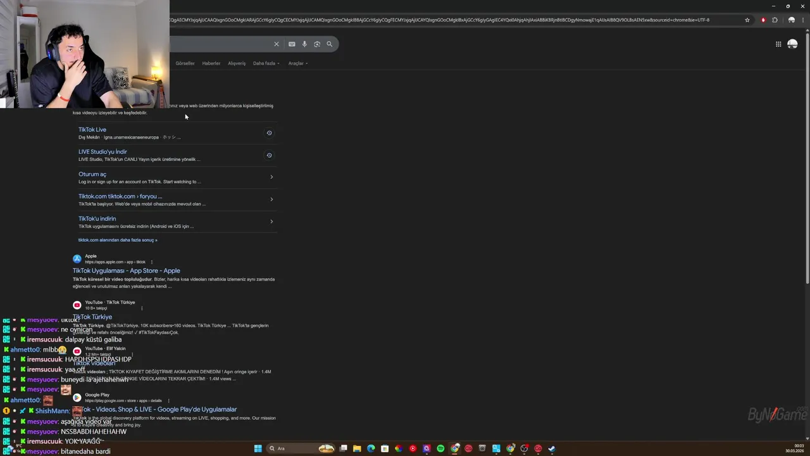Open the TikTok Live sitelink
Viewport: 810px width, 456px height.
[x=92, y=130]
